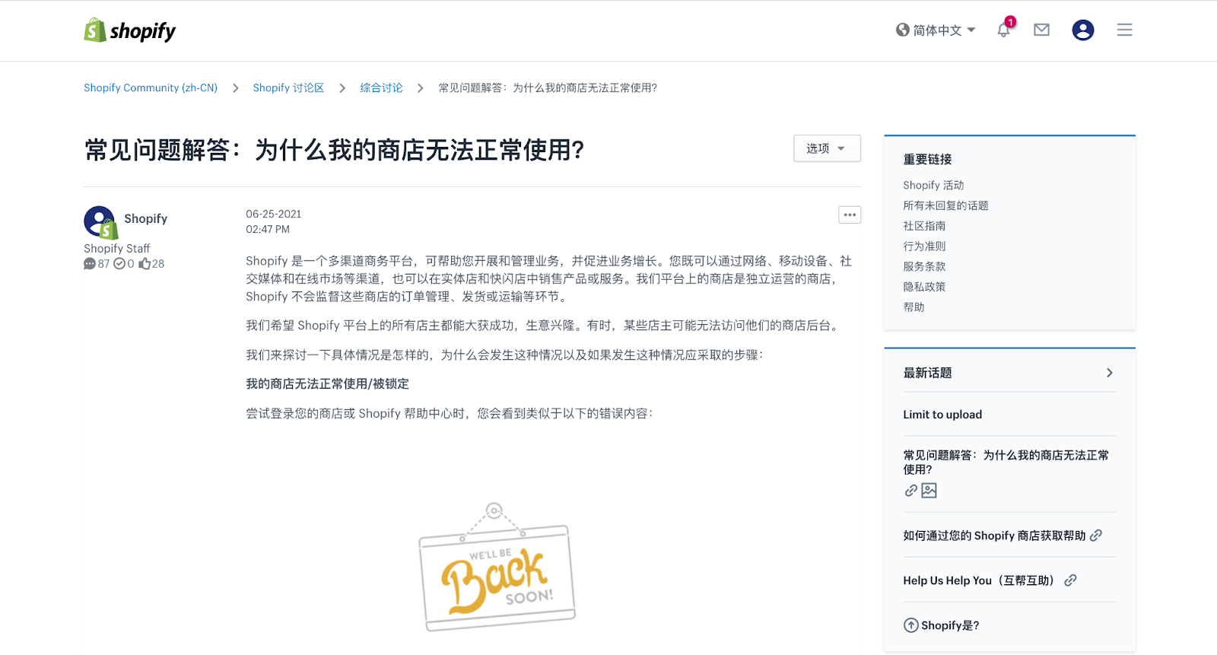Click the current-page breadcrumb 常见问题解答

(548, 88)
